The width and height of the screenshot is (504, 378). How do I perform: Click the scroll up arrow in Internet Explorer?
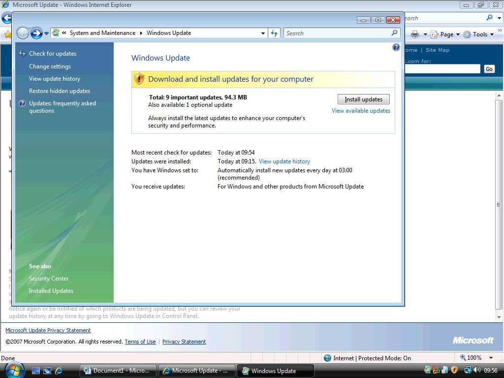(x=499, y=95)
